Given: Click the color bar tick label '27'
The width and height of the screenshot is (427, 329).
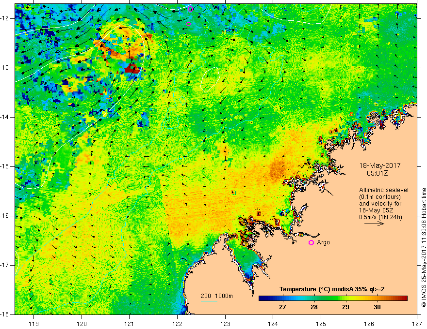Looking at the screenshot, I should click(x=282, y=307).
